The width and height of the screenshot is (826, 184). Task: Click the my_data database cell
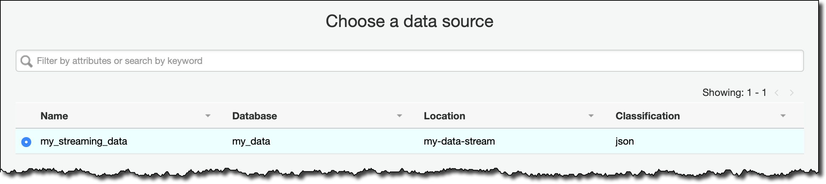(251, 141)
